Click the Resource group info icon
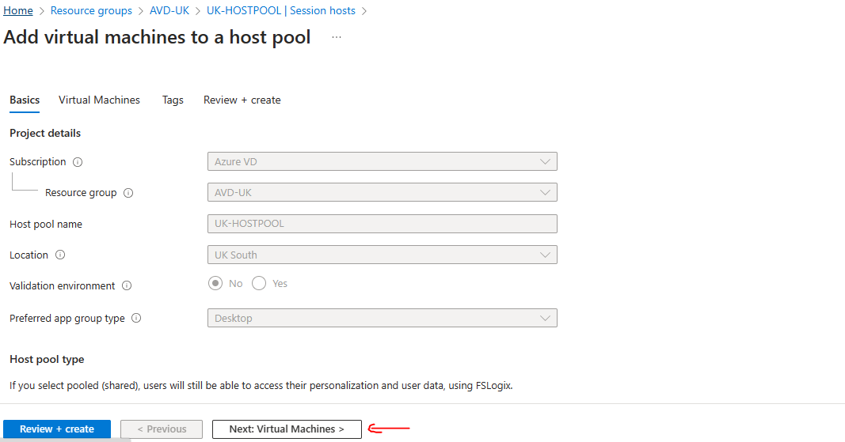 (x=128, y=193)
